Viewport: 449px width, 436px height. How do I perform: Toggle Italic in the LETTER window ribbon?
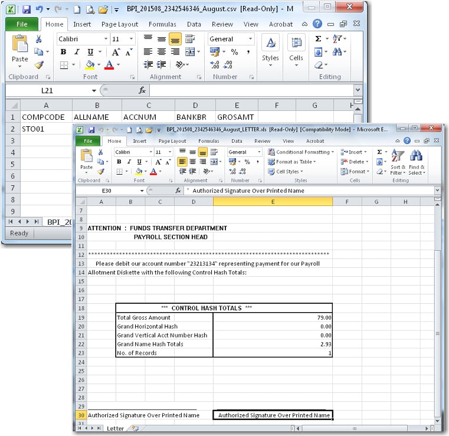coord(129,162)
